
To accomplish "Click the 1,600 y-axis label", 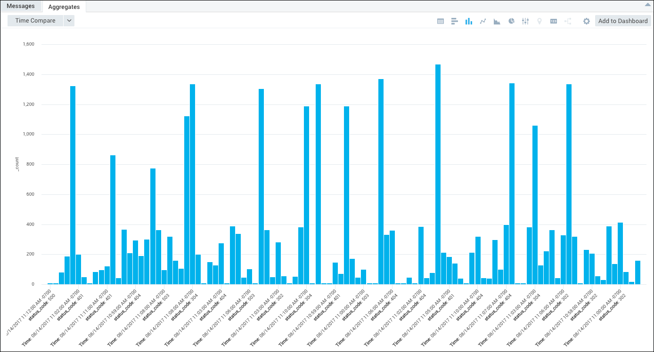I will click(29, 44).
